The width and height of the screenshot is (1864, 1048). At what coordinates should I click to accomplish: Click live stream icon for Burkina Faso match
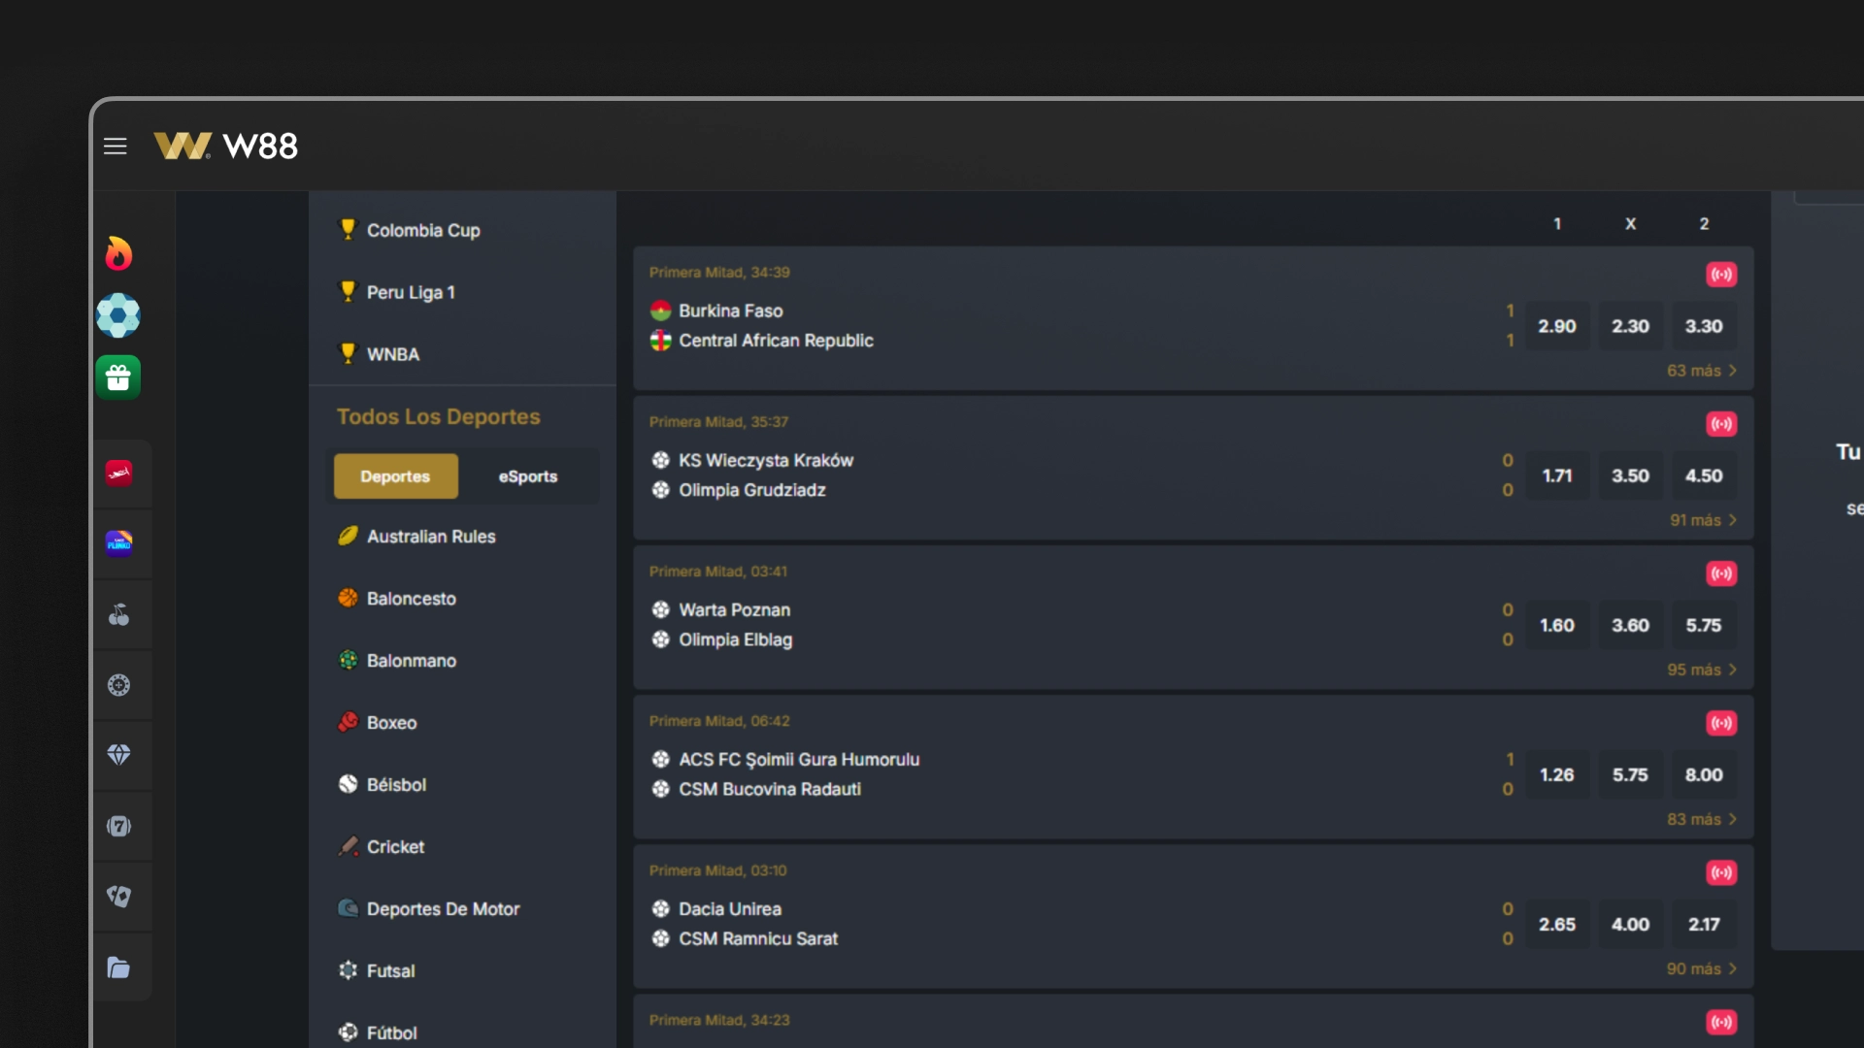click(1721, 275)
